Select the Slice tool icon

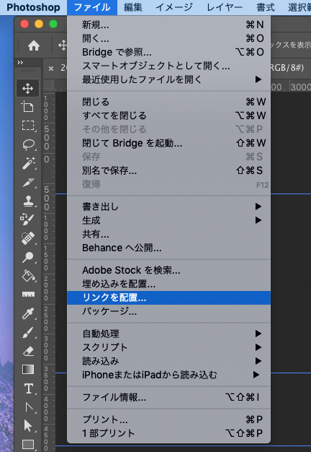pos(29,182)
